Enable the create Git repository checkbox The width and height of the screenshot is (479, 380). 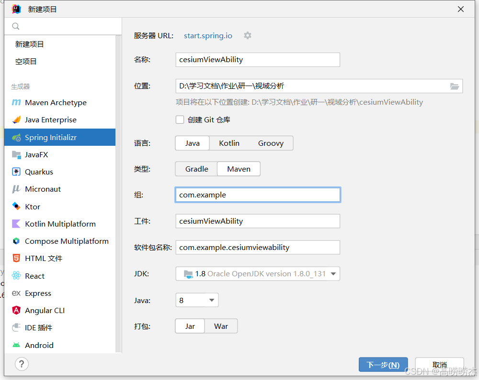click(180, 120)
